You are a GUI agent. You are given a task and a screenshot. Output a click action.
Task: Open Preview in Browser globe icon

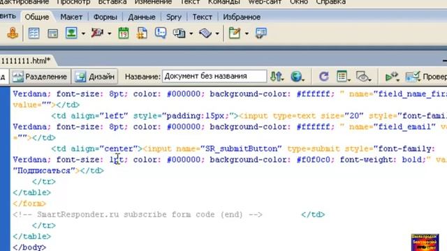click(298, 77)
